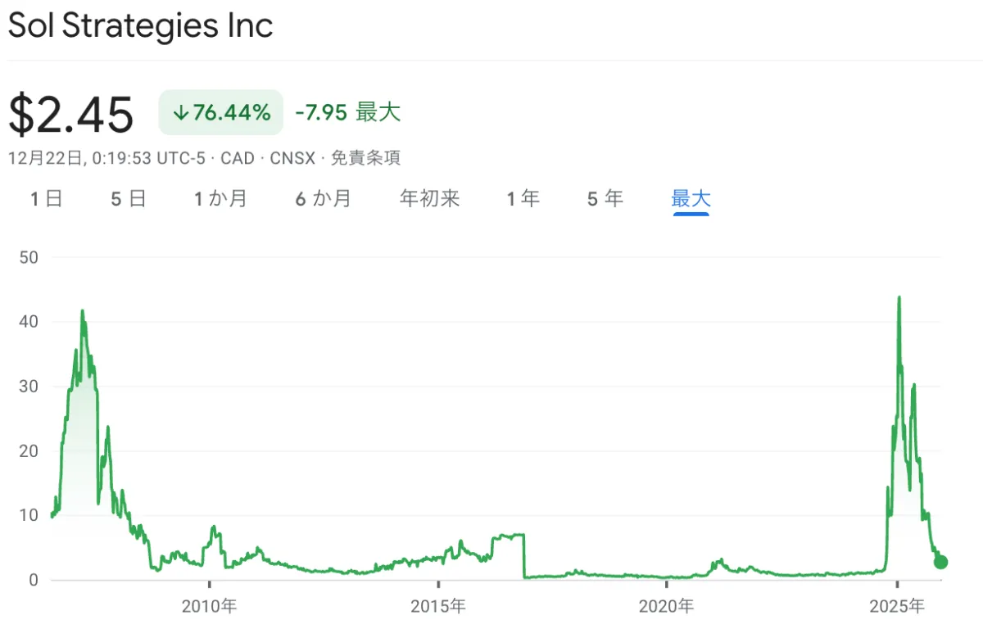Select the 5日 chart view
The image size is (983, 629).
[x=128, y=198]
